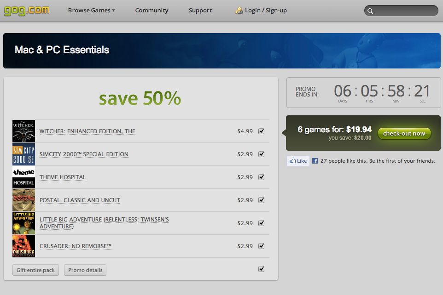Click the gog.com logo
The width and height of the screenshot is (443, 295).
(27, 11)
